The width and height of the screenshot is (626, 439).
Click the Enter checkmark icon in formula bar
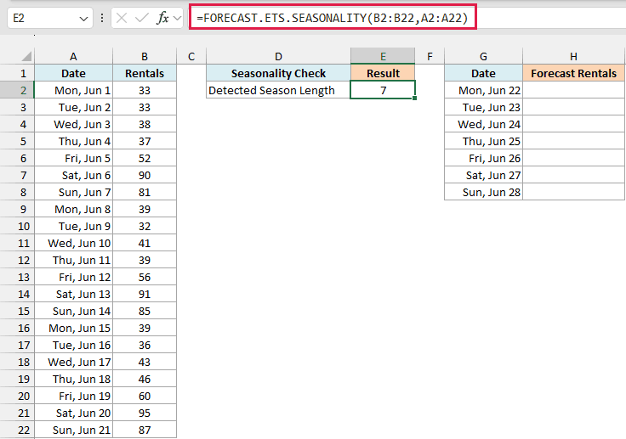[x=142, y=18]
